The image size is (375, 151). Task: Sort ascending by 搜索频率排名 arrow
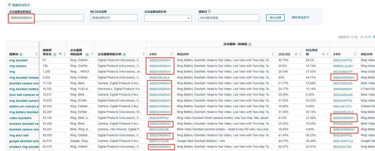(x=60, y=54)
